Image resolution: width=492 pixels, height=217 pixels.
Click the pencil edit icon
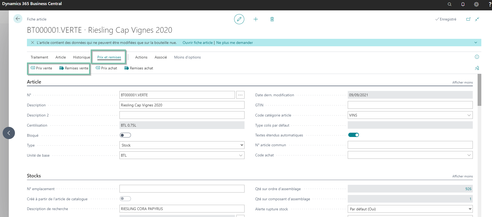(x=239, y=19)
